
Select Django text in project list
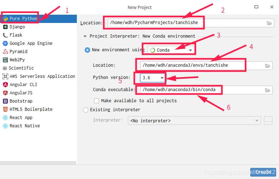coord(17,27)
